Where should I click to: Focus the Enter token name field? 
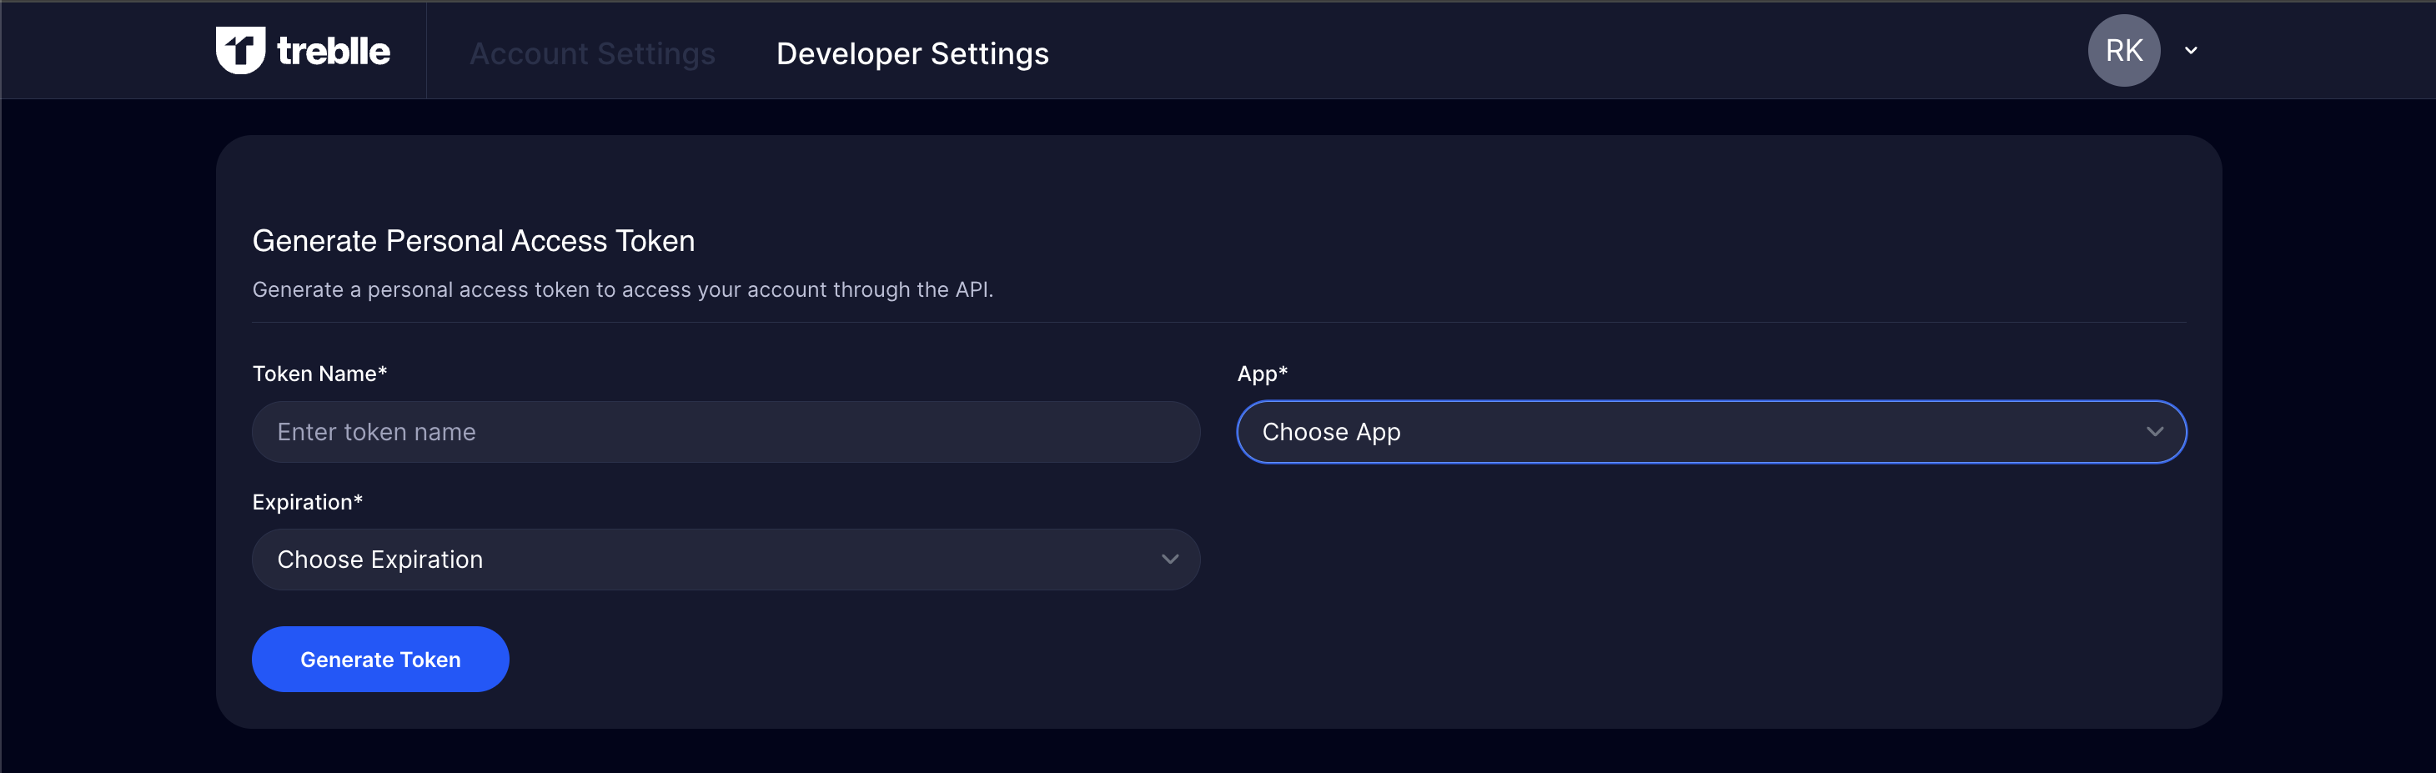pyautogui.click(x=726, y=432)
